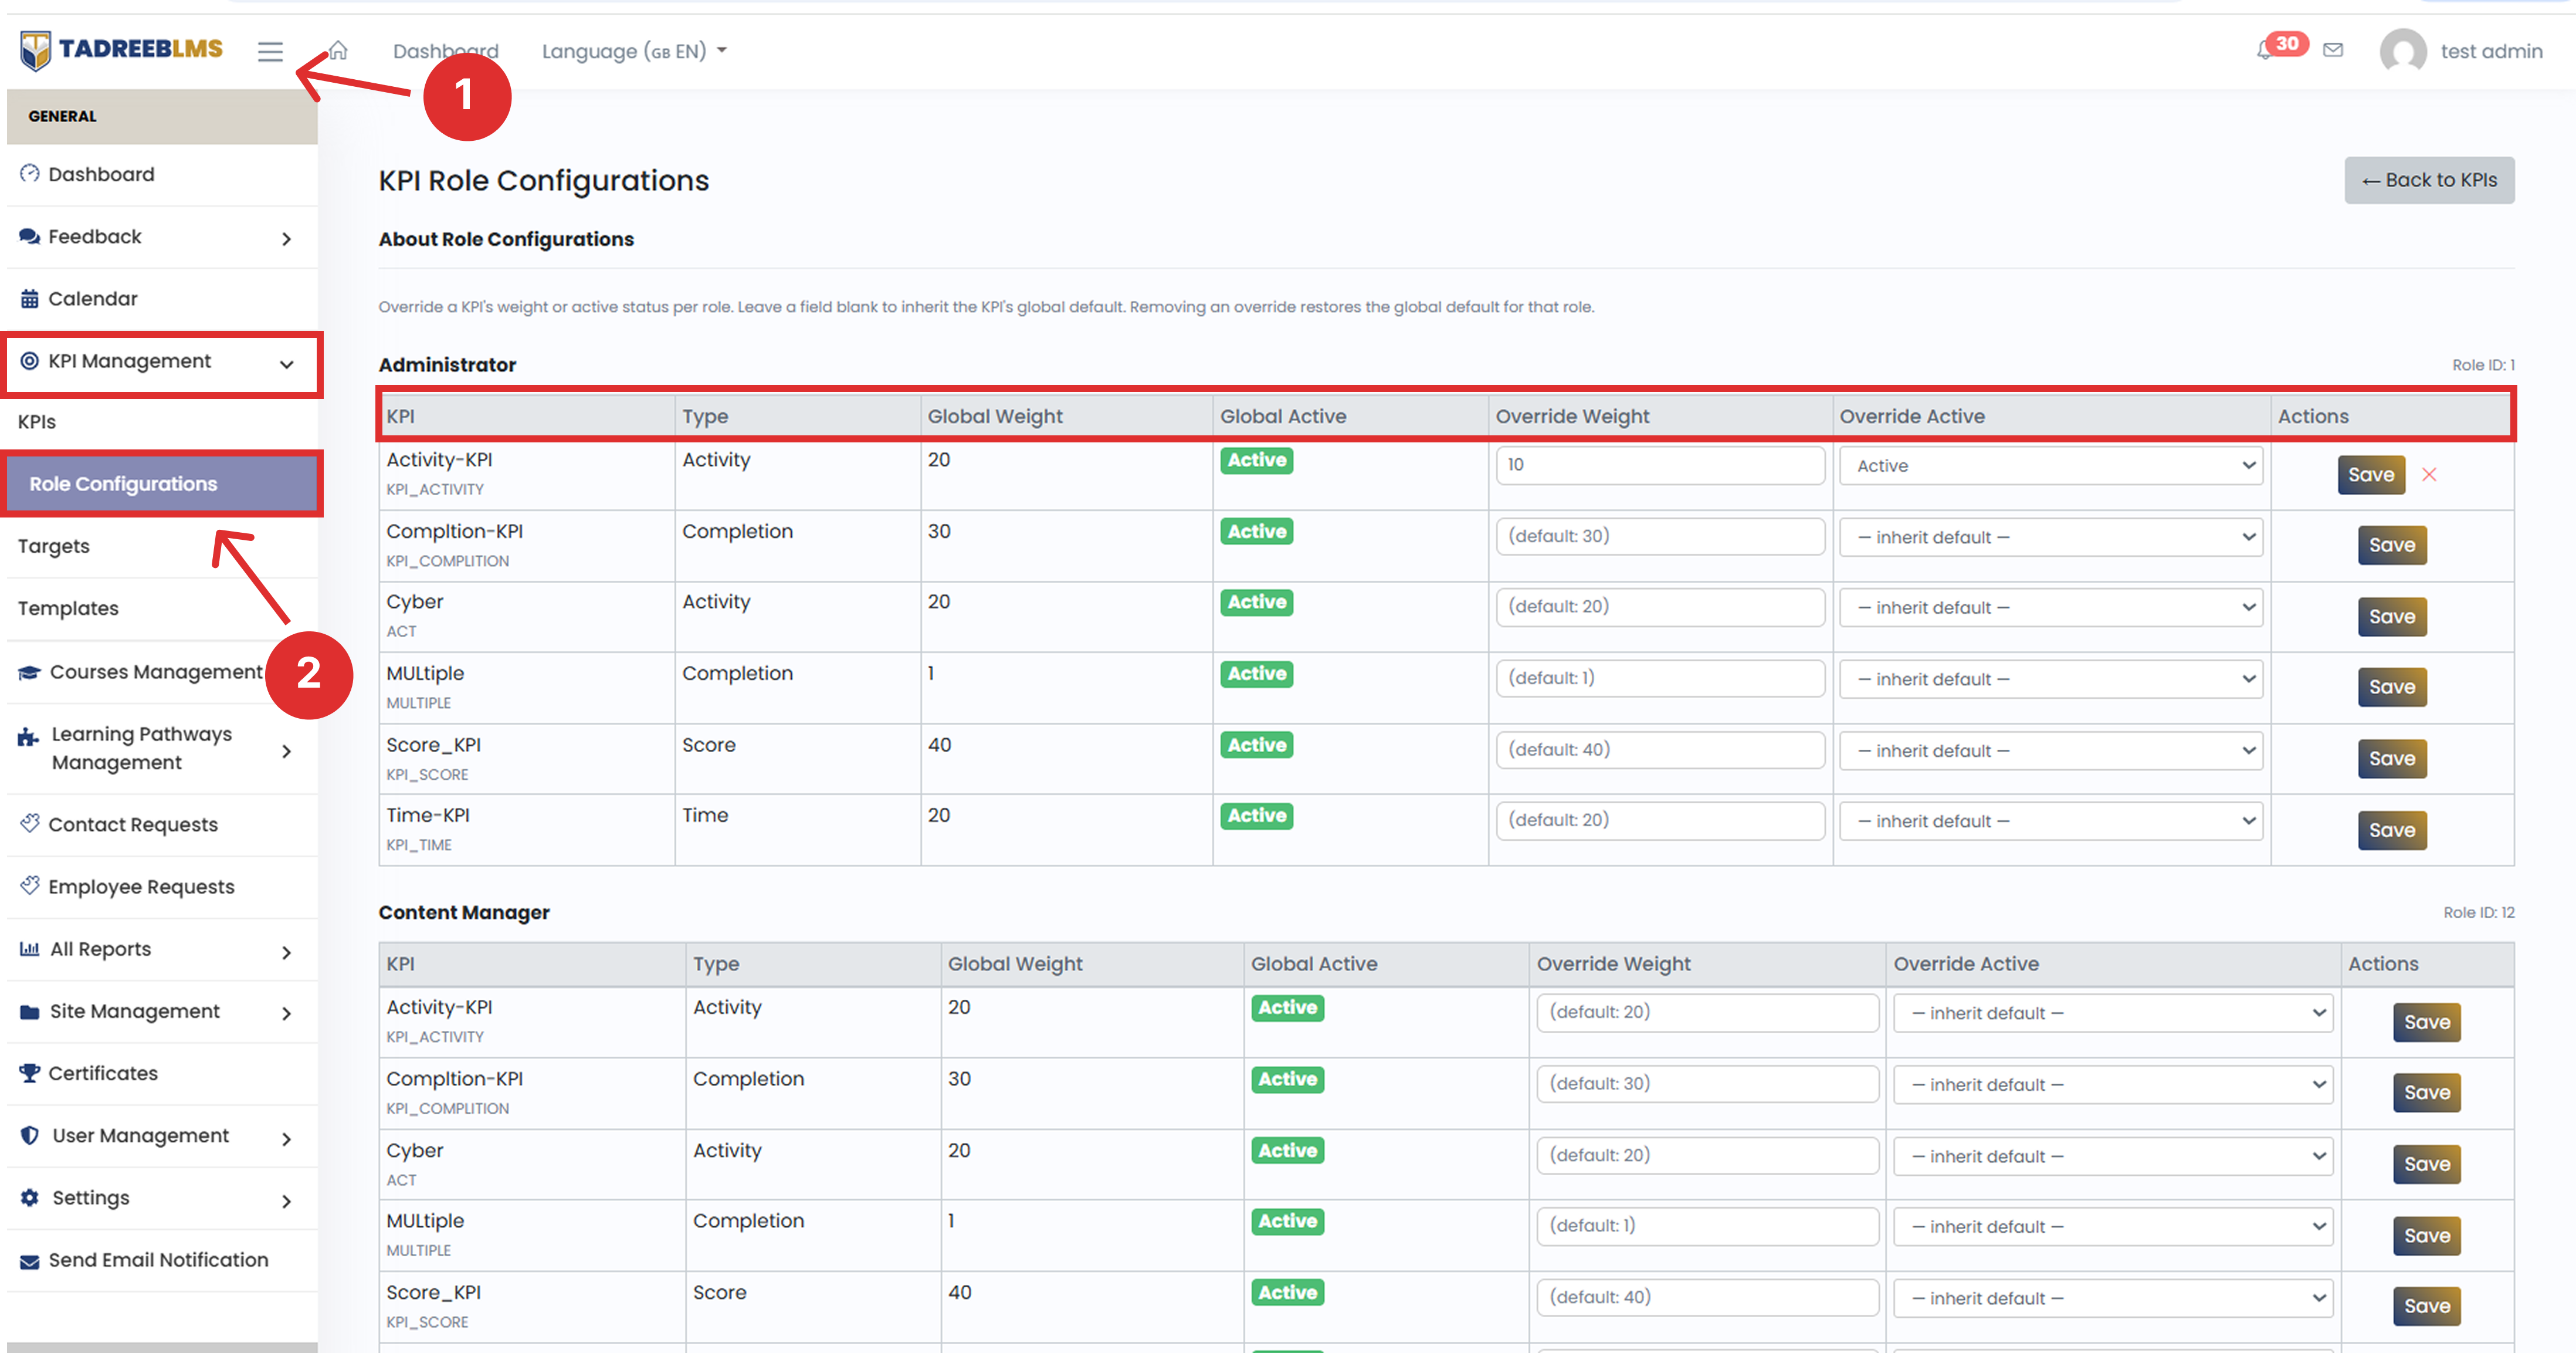
Task: Expand the Feedback submenu chevron
Action: 287,238
